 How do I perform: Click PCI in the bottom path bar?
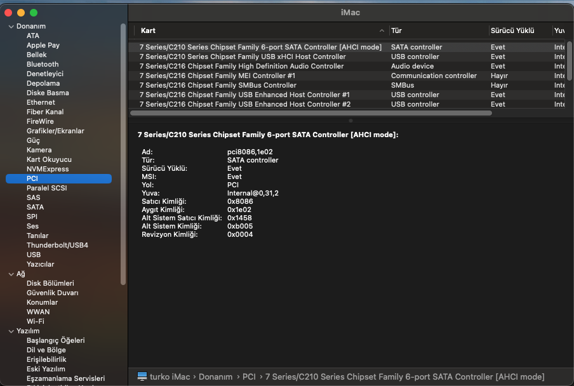pos(250,376)
